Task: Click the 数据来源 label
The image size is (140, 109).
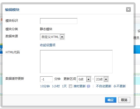Action: (12, 36)
